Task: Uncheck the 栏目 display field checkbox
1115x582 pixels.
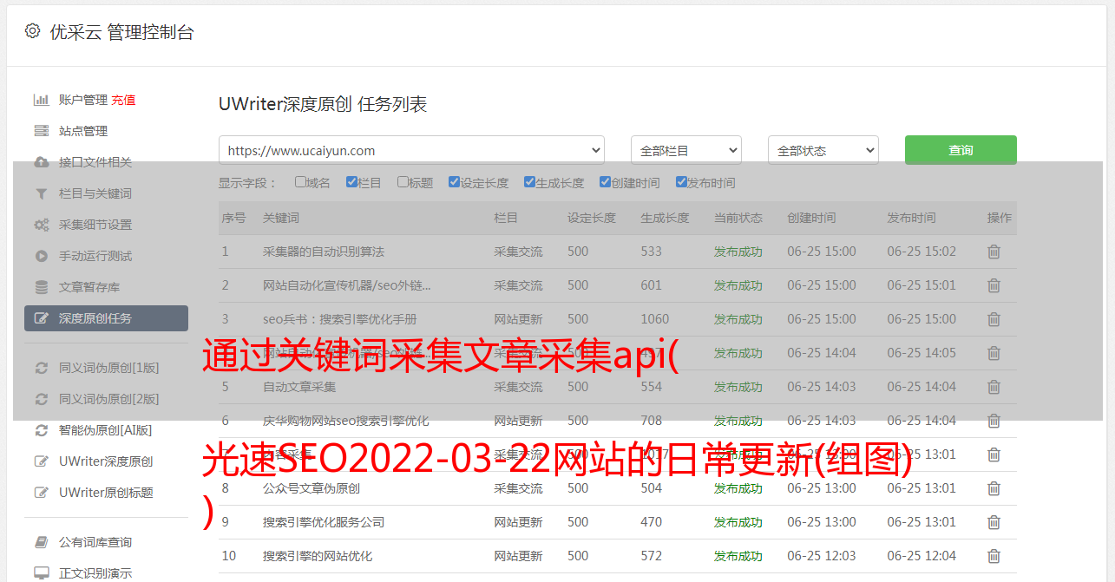Action: pos(351,182)
